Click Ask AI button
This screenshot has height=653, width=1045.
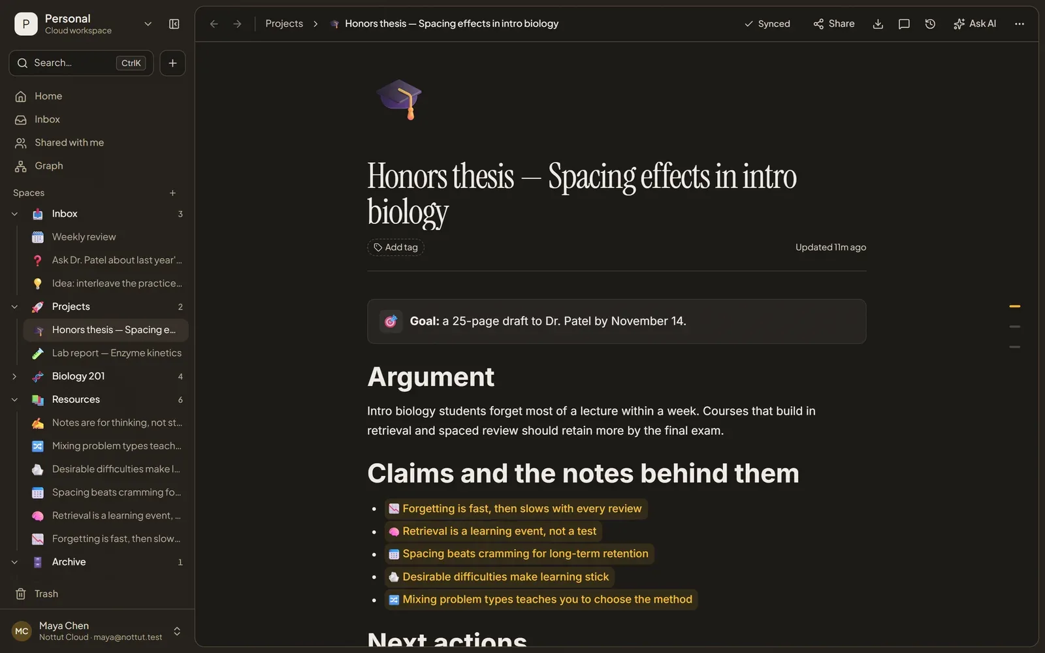974,24
